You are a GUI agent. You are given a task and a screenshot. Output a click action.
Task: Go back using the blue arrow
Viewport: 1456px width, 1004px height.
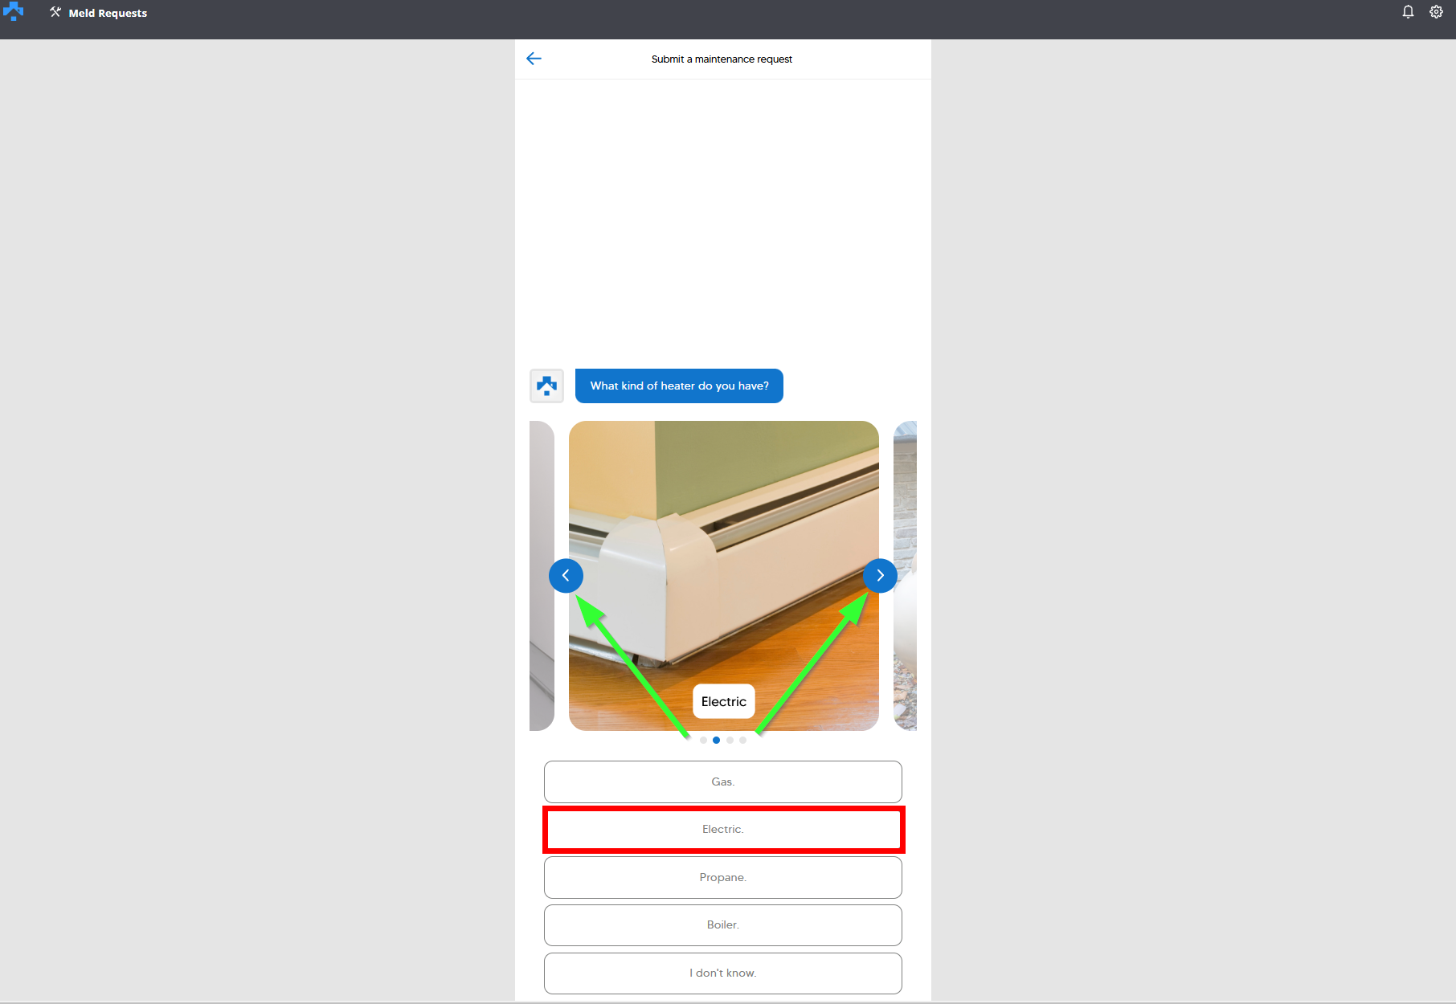tap(534, 59)
